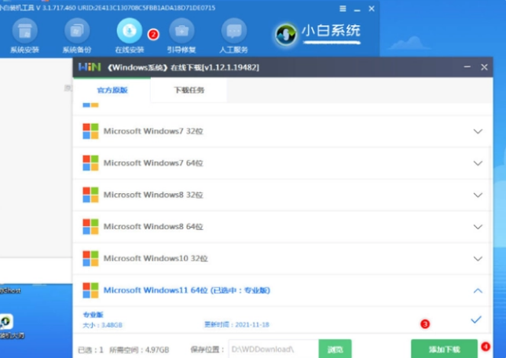
Task: Toggle the 专业版 edition checkmark
Action: click(x=475, y=320)
